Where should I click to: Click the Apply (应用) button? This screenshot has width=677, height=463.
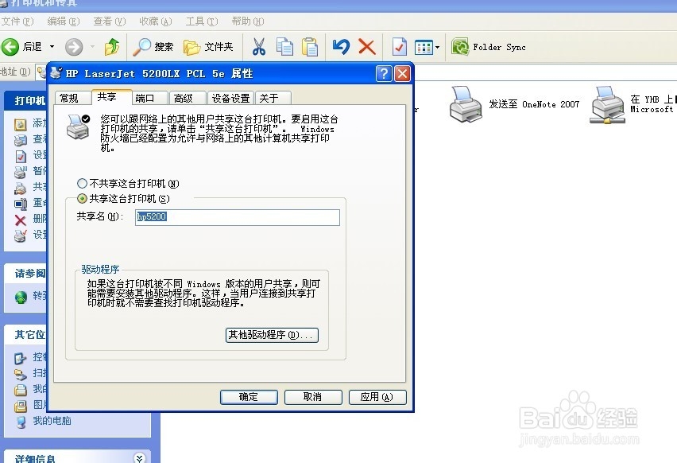point(377,397)
